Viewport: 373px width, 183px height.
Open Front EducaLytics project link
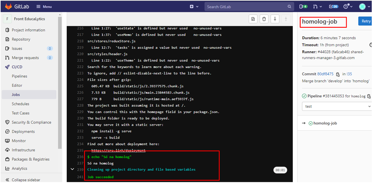point(29,19)
